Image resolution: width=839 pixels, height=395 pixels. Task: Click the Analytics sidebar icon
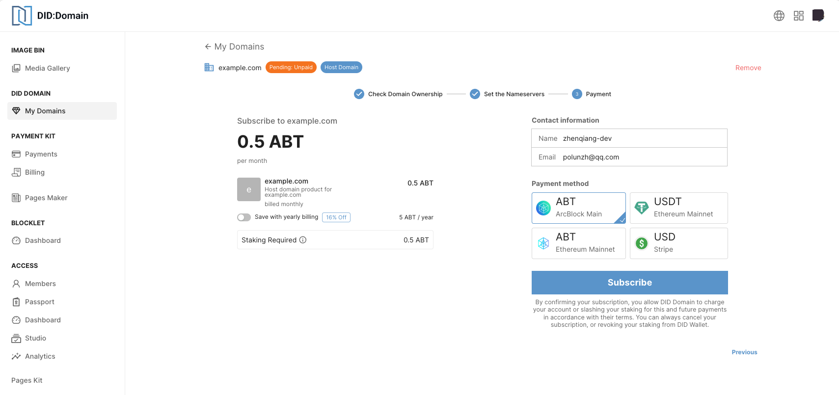click(x=16, y=356)
